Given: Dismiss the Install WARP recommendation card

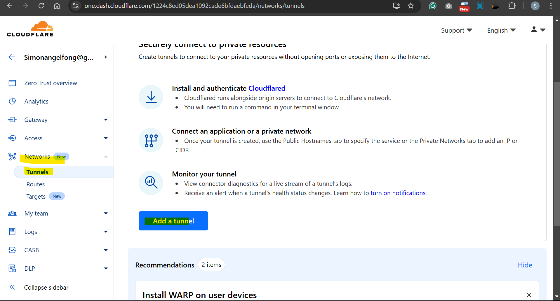Looking at the screenshot, I should click(x=529, y=295).
